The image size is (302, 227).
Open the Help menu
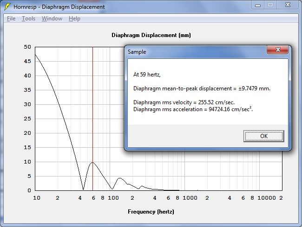pos(74,19)
